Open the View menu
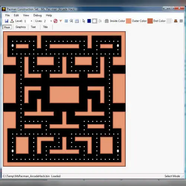 [26, 15]
